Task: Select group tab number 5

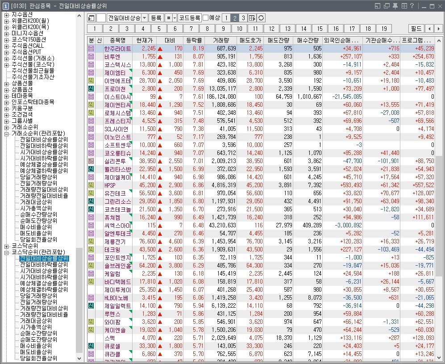Action: pos(159,29)
